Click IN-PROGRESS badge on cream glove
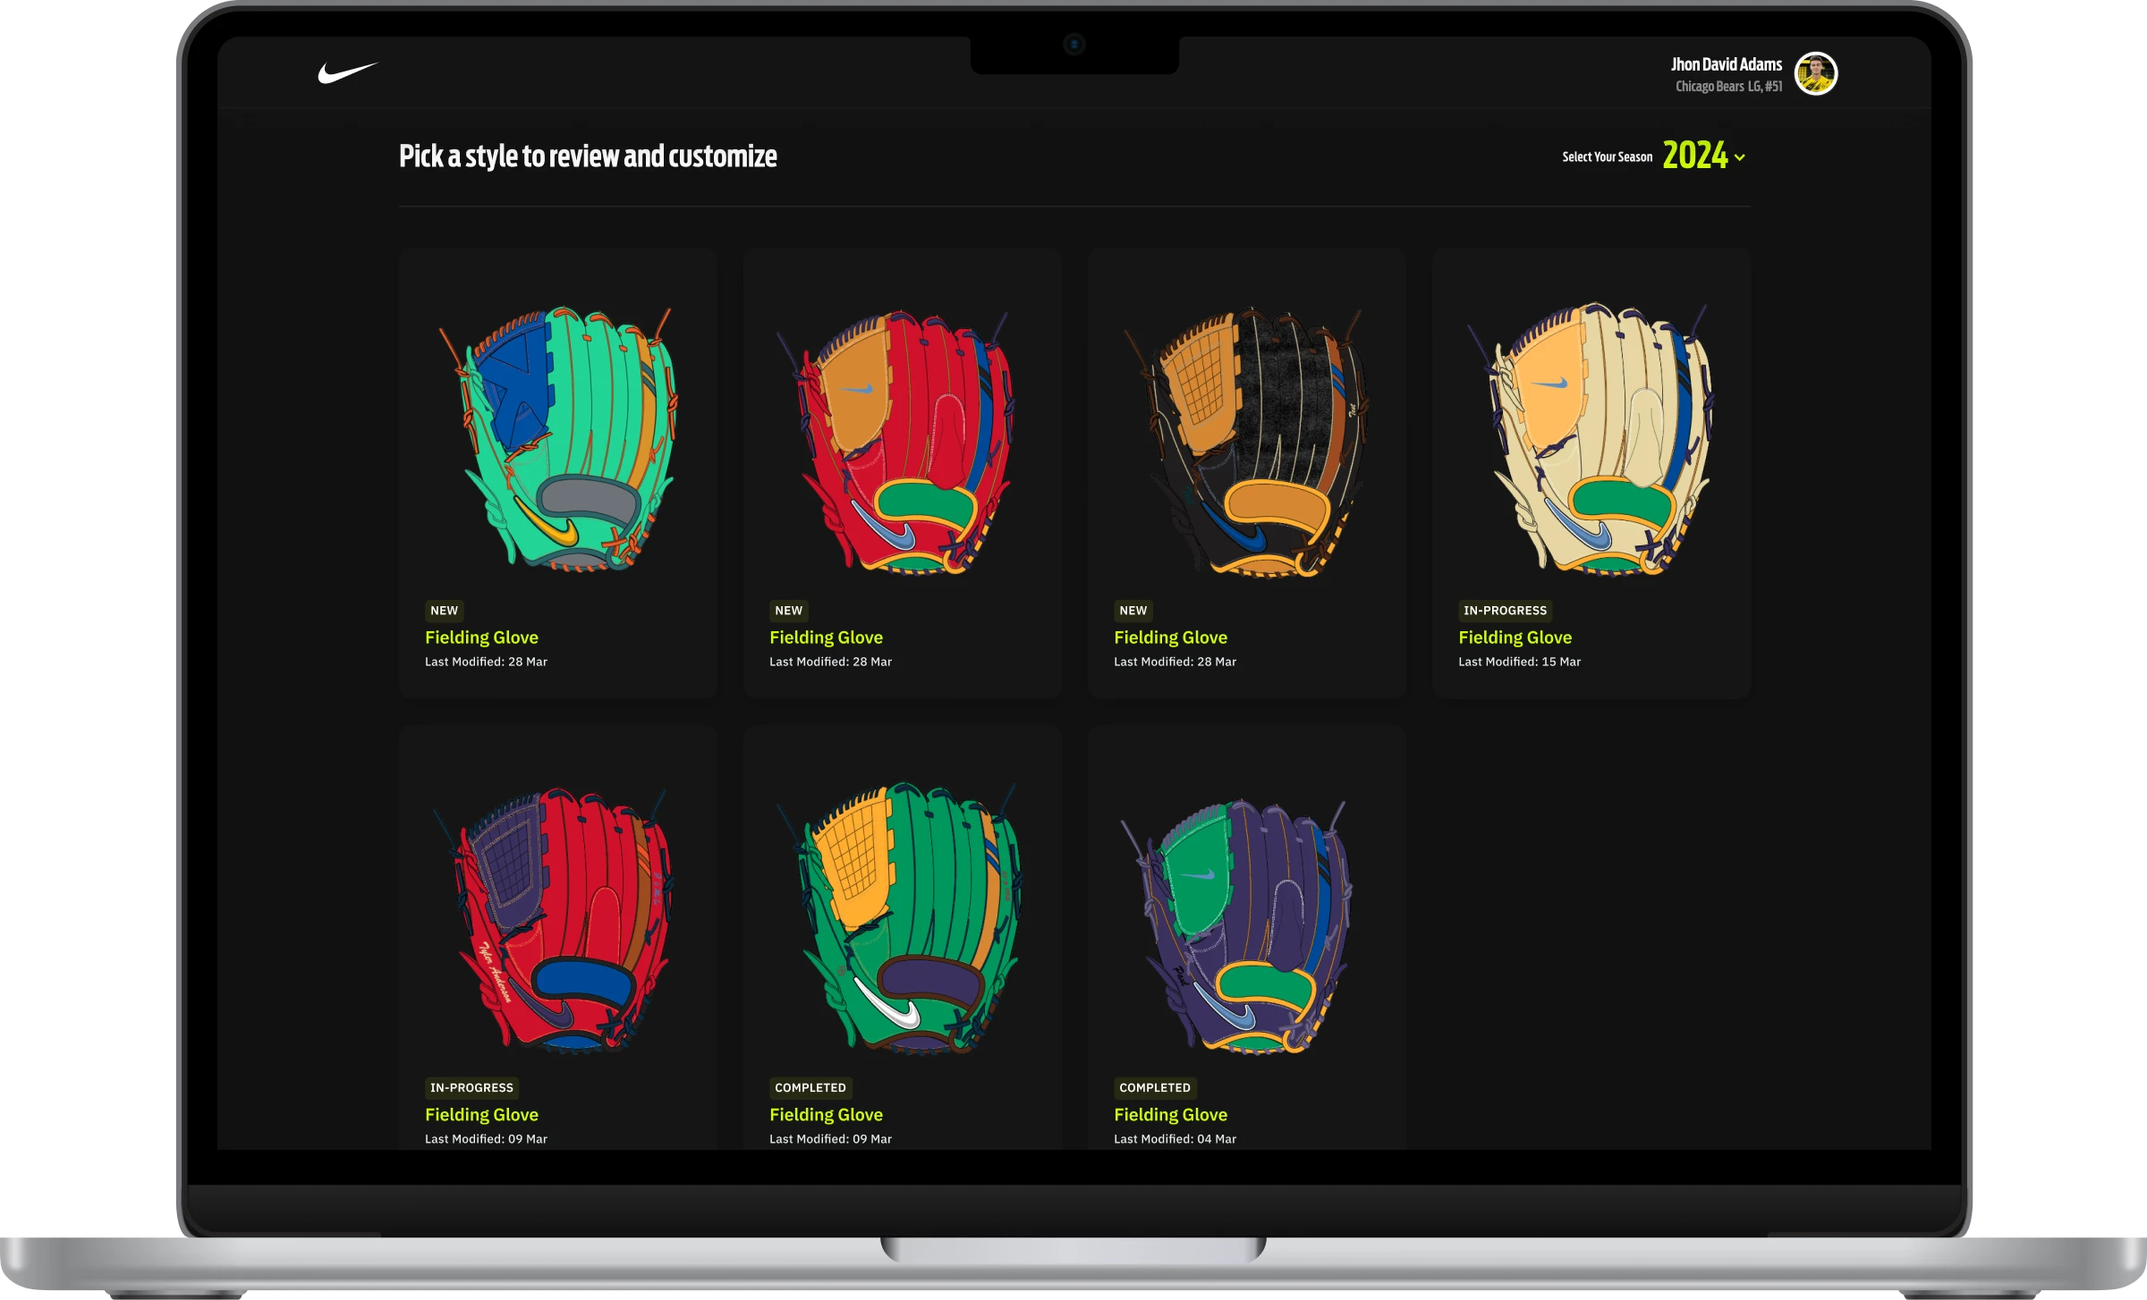 (1505, 611)
